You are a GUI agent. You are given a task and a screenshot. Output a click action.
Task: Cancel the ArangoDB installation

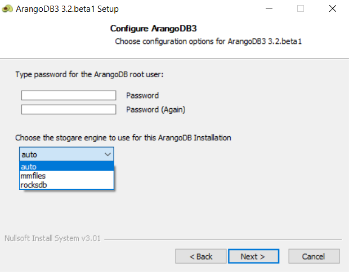click(x=314, y=256)
